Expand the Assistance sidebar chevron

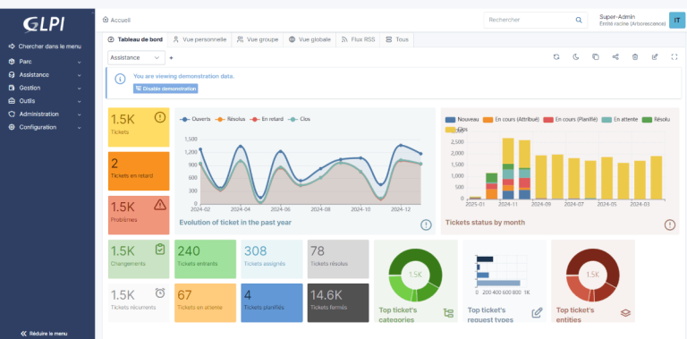click(x=80, y=75)
